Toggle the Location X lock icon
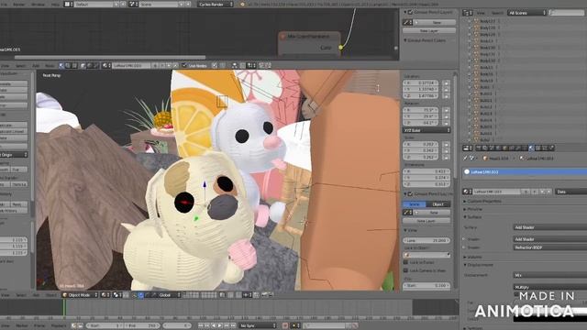The width and height of the screenshot is (587, 330). [x=447, y=82]
